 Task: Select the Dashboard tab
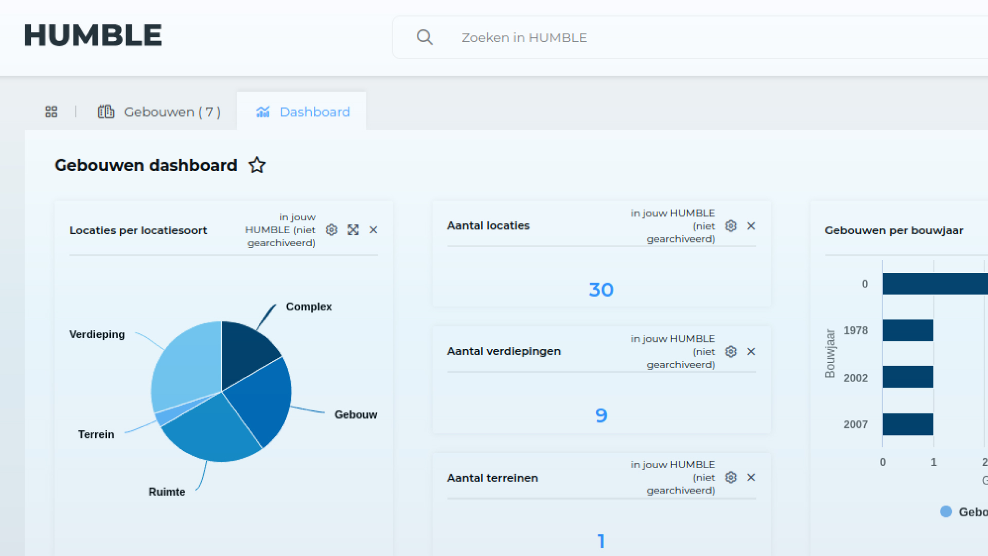tap(303, 112)
